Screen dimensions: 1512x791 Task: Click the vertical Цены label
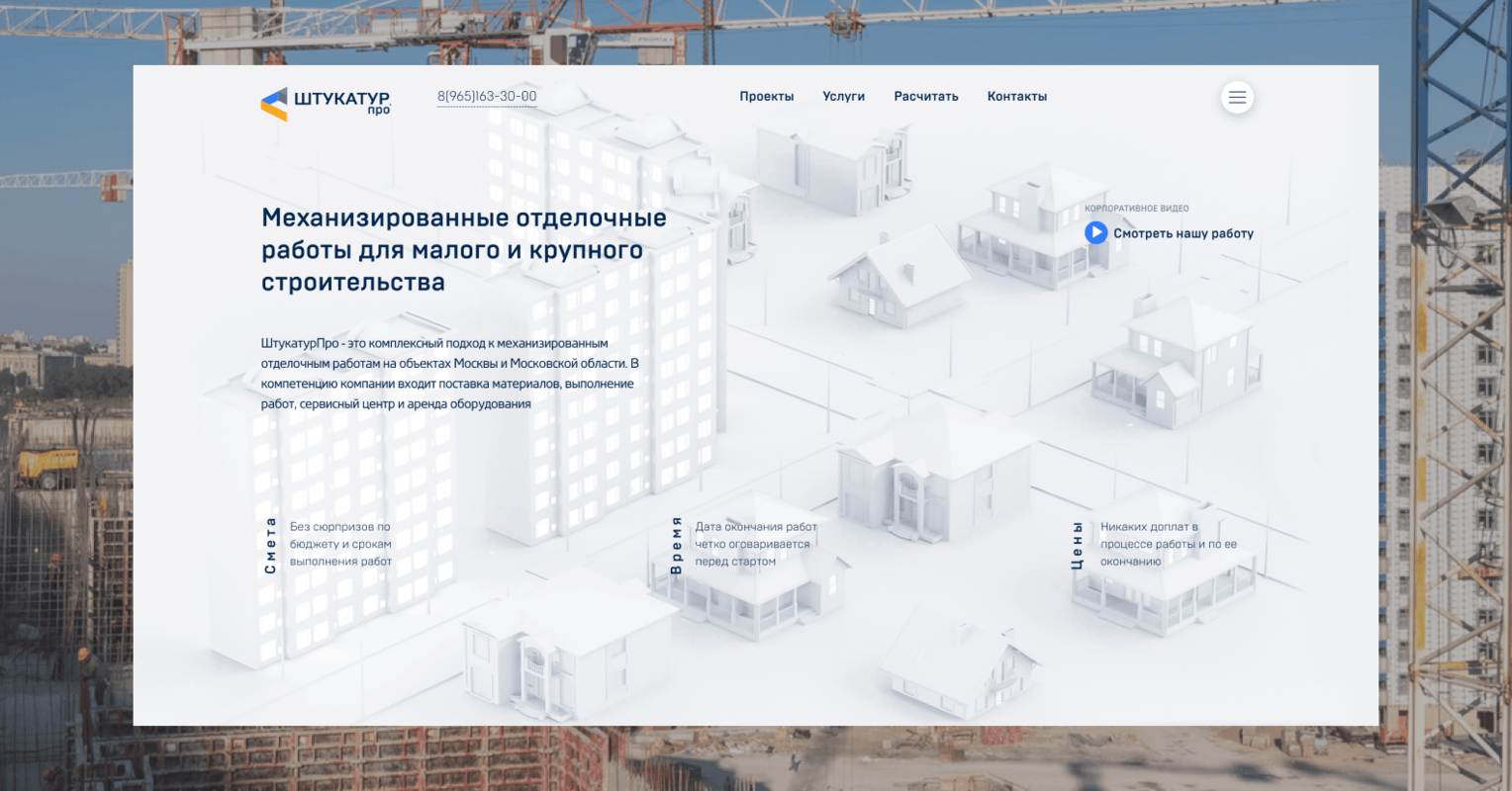tap(1077, 545)
